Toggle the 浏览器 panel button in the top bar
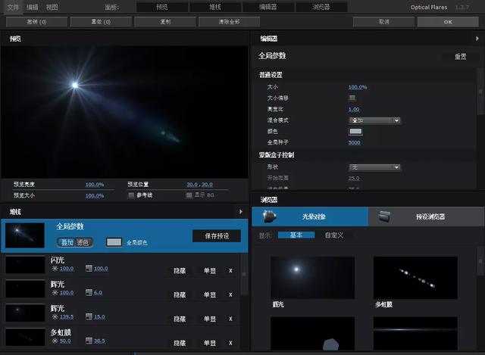The image size is (485, 355). pyautogui.click(x=321, y=7)
